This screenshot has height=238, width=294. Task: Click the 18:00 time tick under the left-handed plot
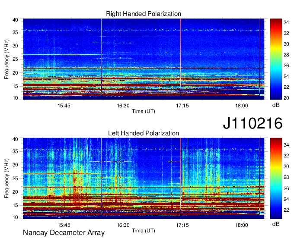click(x=242, y=225)
